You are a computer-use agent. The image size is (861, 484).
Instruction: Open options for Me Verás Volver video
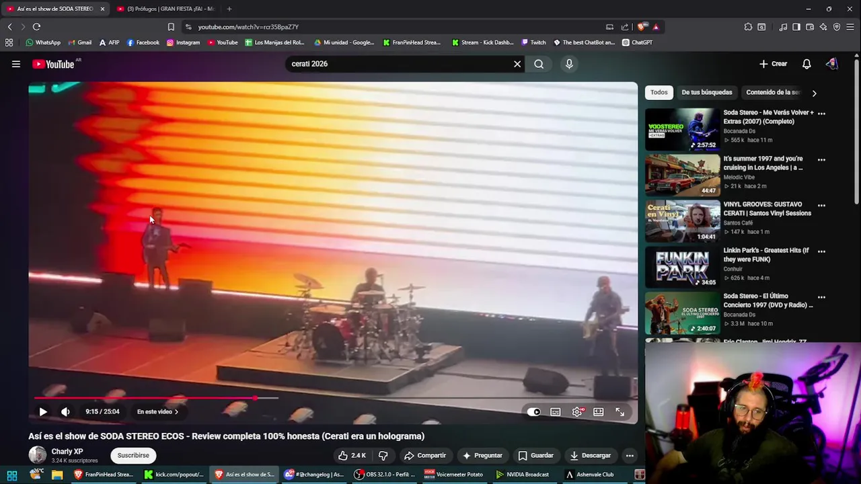[x=821, y=114]
